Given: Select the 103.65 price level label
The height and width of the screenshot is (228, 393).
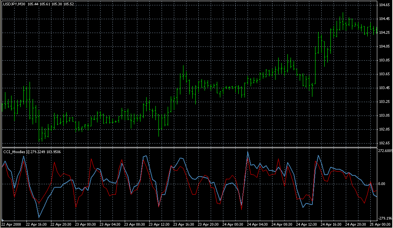Looking at the screenshot, I should click(x=385, y=74).
